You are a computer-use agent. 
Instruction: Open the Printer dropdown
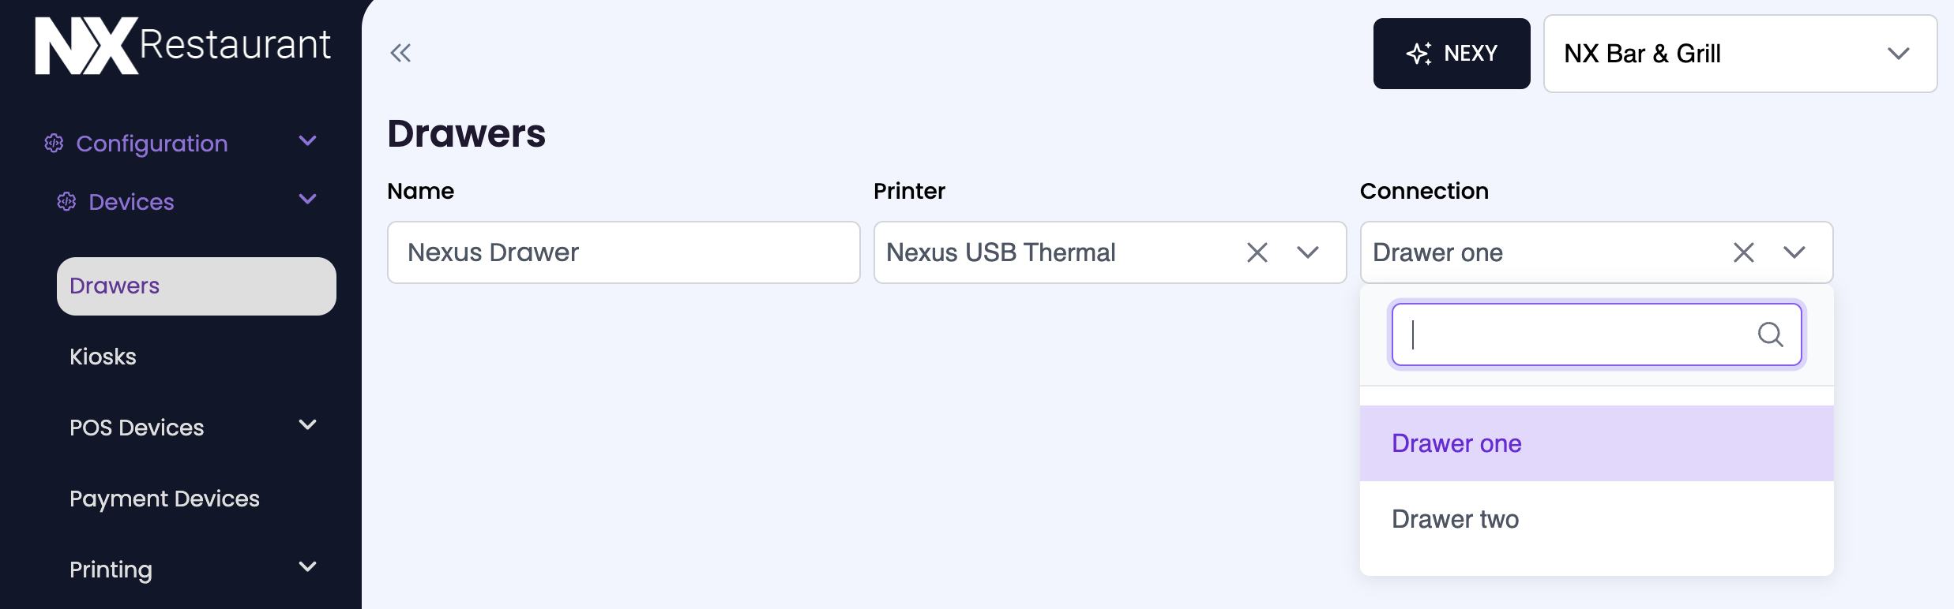pos(1309,252)
